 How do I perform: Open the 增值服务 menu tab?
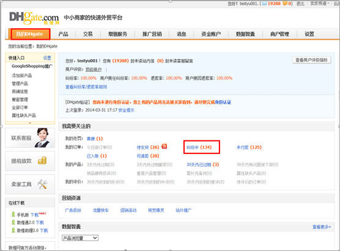(118, 34)
